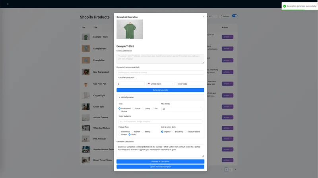318x178 pixels.
Task: Click the Generated Description text area
Action: [160, 151]
